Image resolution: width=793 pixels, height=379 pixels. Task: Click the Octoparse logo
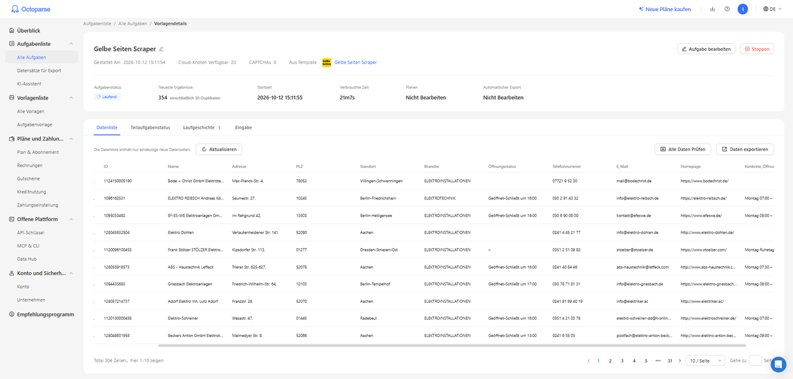coord(30,9)
